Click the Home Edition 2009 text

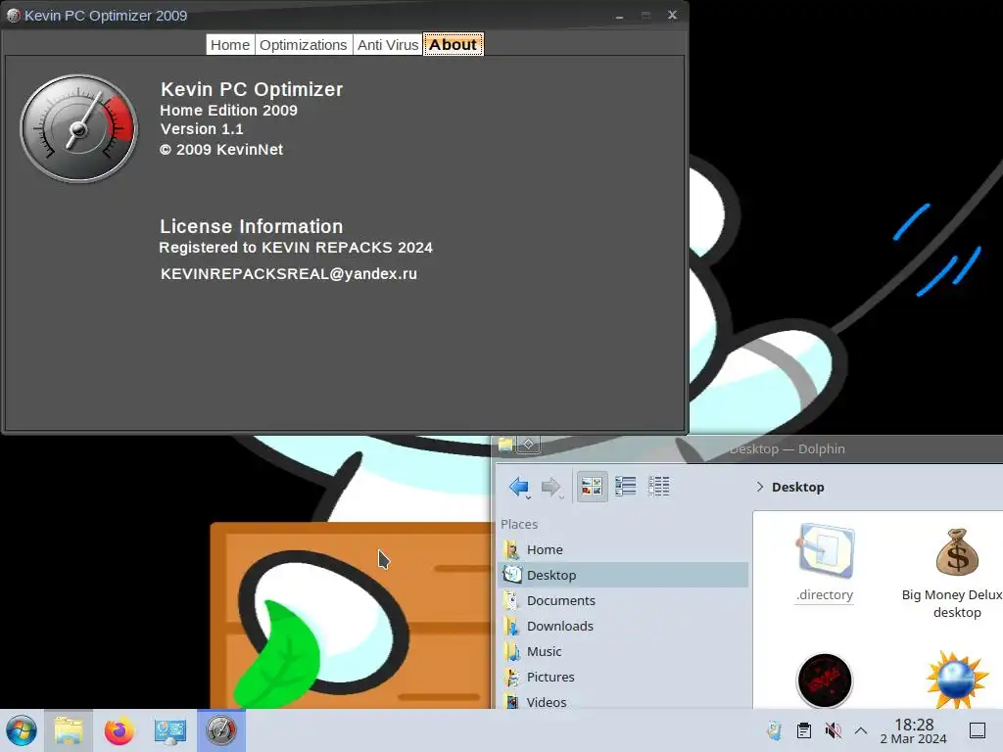click(228, 110)
